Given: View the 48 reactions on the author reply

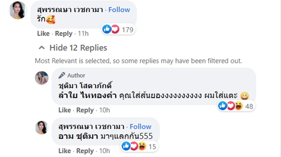Looking at the screenshot, I should 235,106.
